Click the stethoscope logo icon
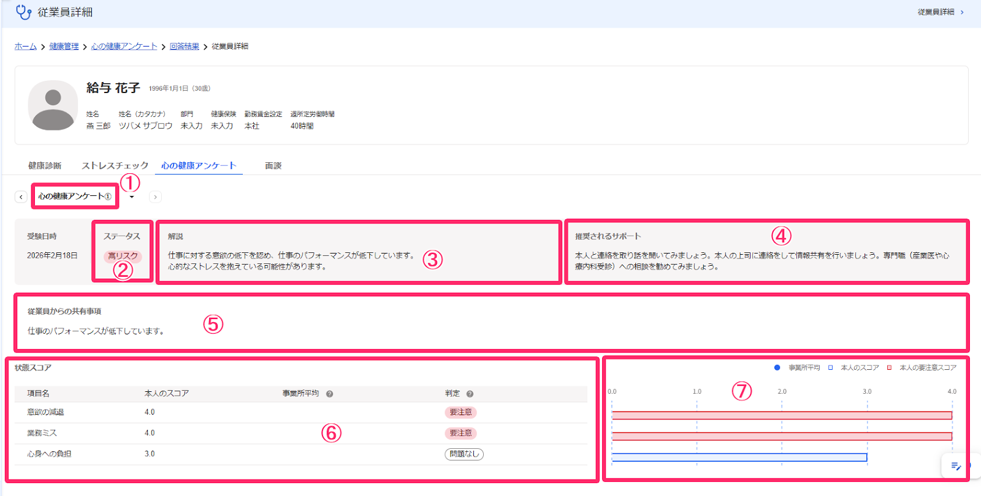The width and height of the screenshot is (981, 496). click(x=23, y=12)
